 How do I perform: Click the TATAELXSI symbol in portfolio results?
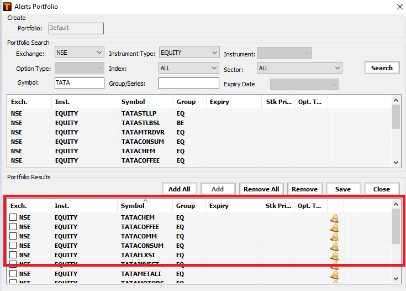pos(138,255)
